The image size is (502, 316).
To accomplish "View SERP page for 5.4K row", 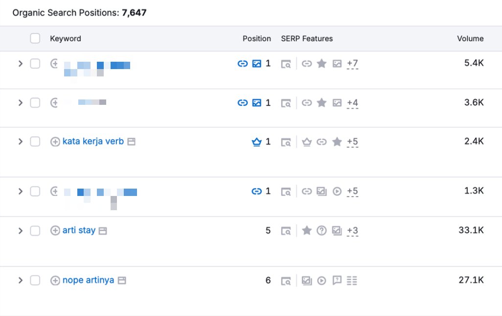I will (x=286, y=64).
